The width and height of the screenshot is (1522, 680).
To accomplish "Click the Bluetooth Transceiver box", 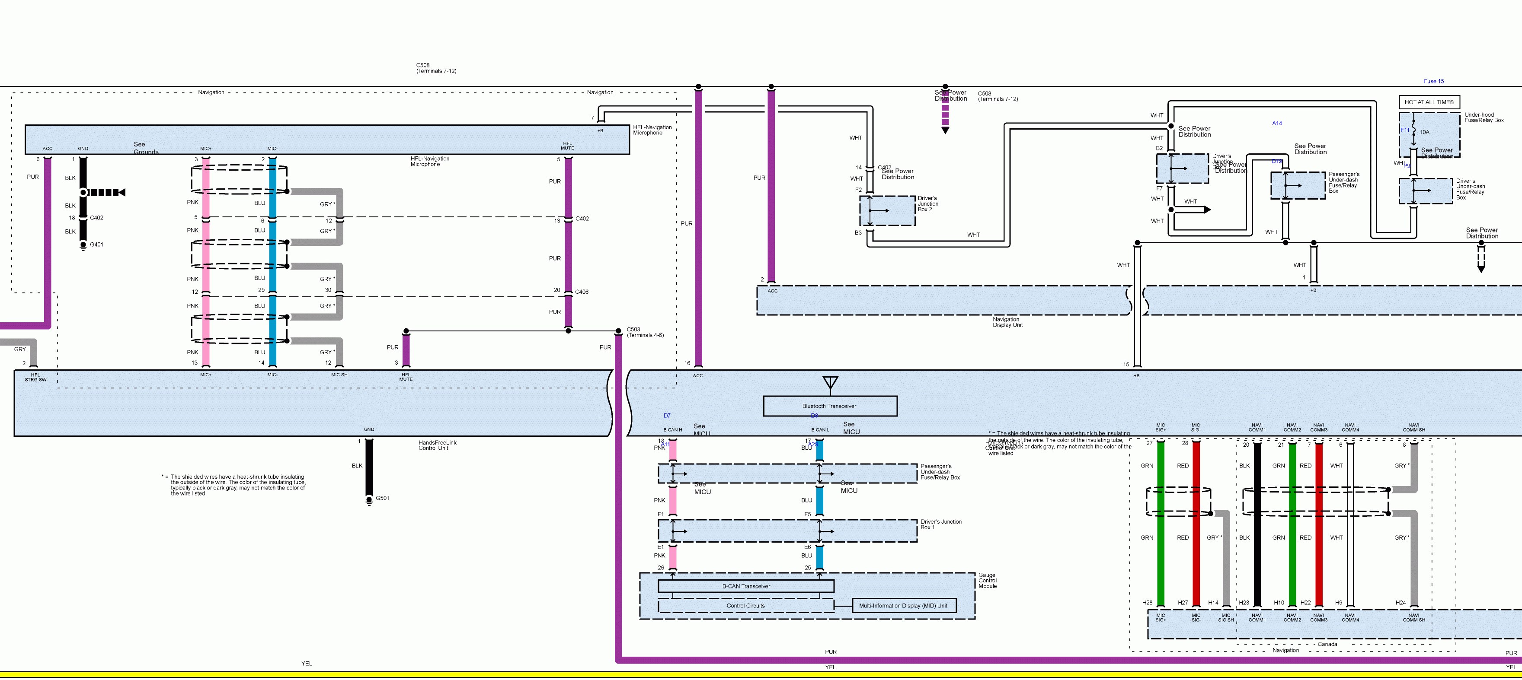I will (830, 406).
